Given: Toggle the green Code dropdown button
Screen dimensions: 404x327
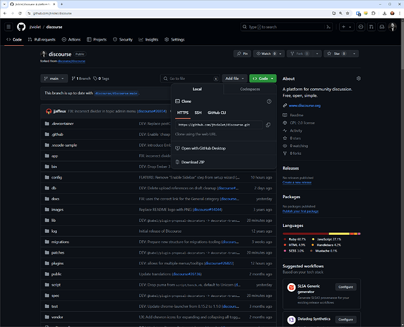Looking at the screenshot, I should click(x=263, y=78).
